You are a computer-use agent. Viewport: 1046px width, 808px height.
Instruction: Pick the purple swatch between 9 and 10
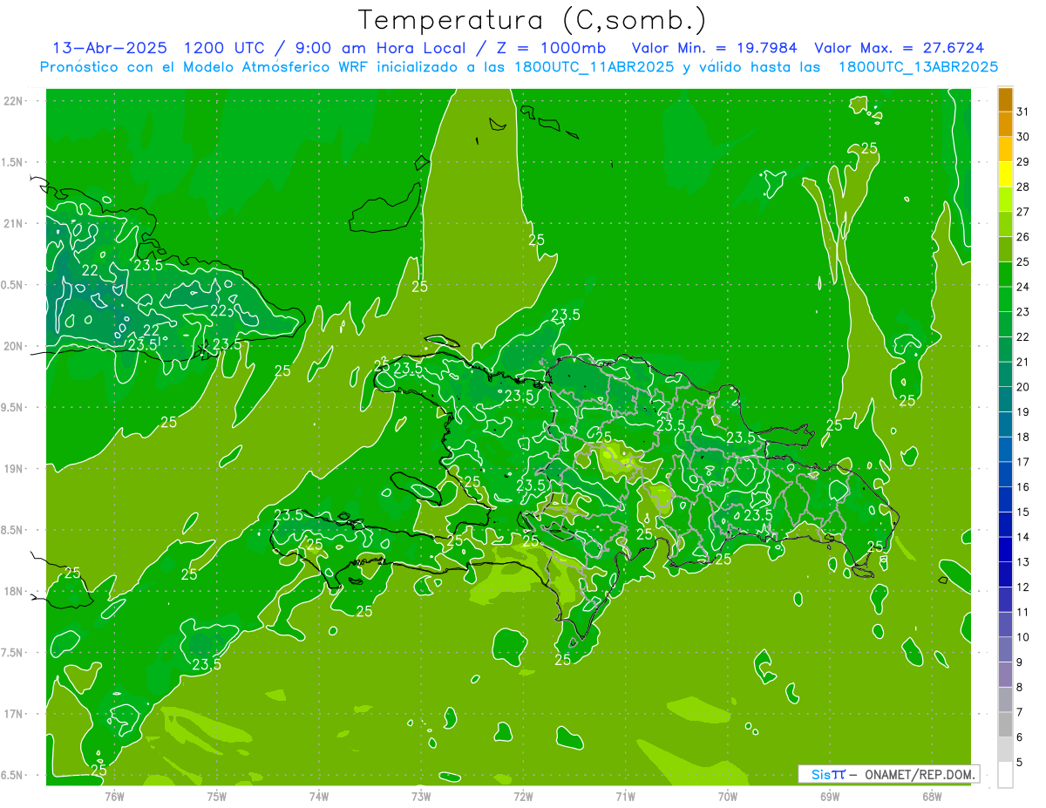pos(1005,650)
